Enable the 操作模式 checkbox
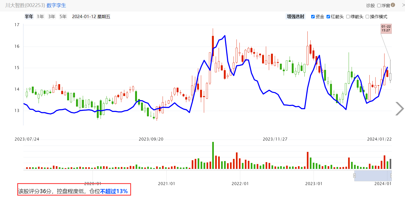The width and height of the screenshot is (405, 198). pos(367,17)
